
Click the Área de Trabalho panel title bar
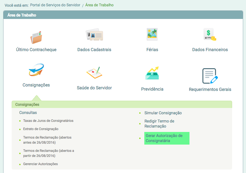123,15
